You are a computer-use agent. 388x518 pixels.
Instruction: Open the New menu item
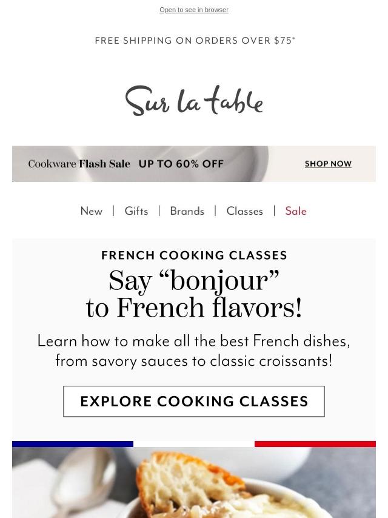coord(92,211)
